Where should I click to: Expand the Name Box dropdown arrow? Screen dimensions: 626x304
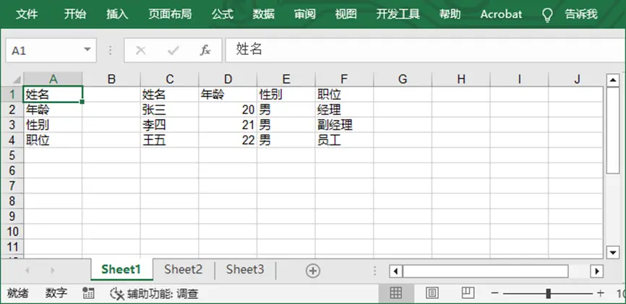(87, 50)
